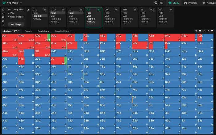
Task: Toggle the solid square display mode
Action: 200,31
